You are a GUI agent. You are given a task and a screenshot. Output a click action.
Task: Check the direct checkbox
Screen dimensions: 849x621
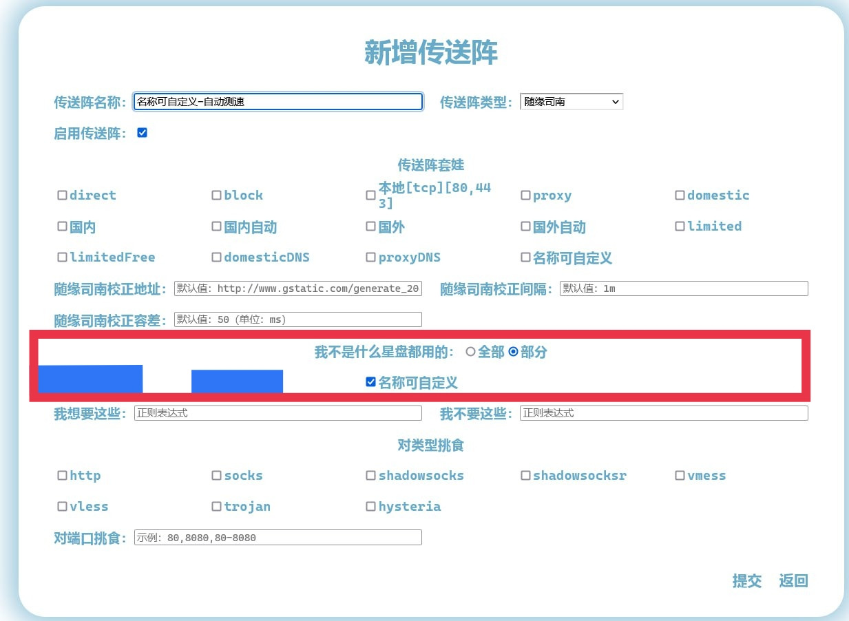[63, 196]
